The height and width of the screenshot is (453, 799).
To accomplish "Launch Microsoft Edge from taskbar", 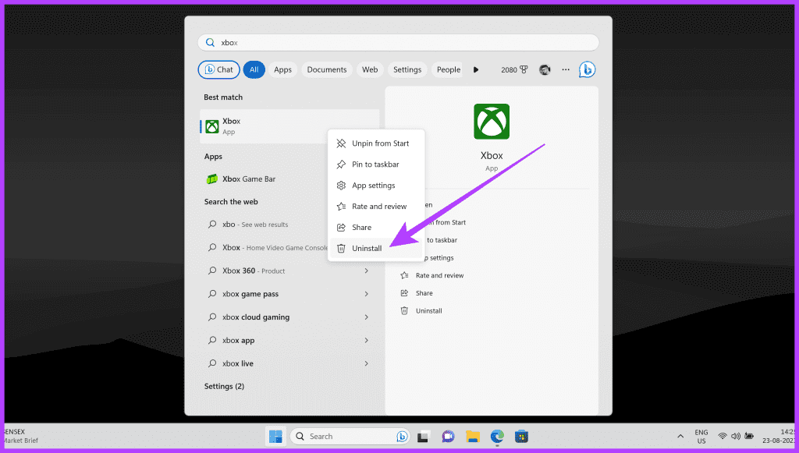I will pyautogui.click(x=497, y=437).
